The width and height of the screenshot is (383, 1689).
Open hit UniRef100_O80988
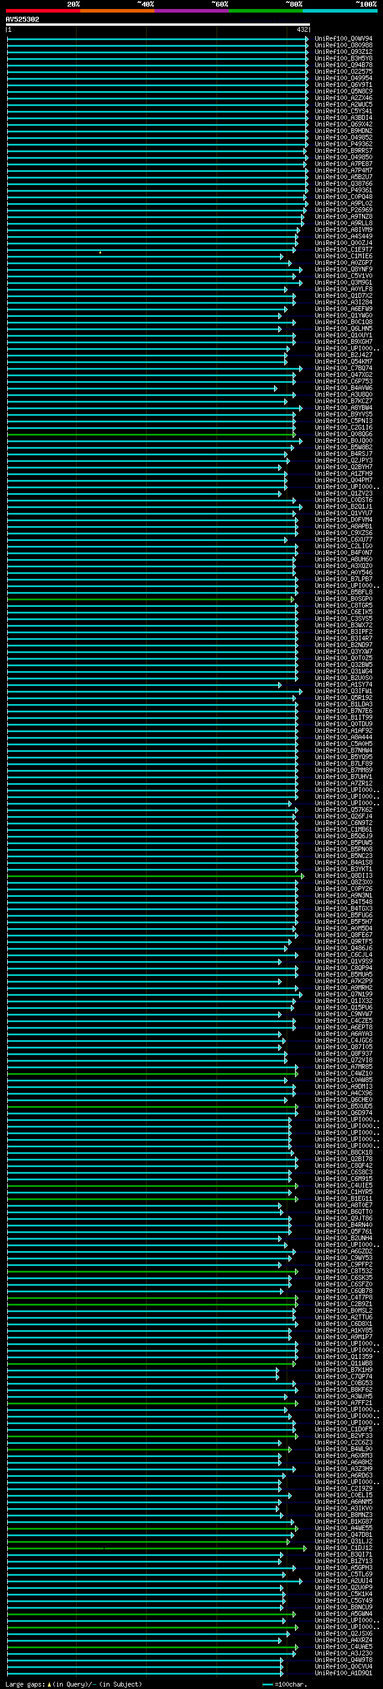click(x=344, y=46)
